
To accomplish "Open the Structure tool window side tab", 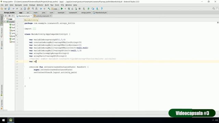I will [2, 33].
